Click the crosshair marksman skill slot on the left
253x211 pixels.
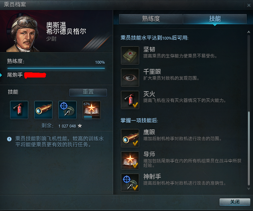(x=67, y=110)
